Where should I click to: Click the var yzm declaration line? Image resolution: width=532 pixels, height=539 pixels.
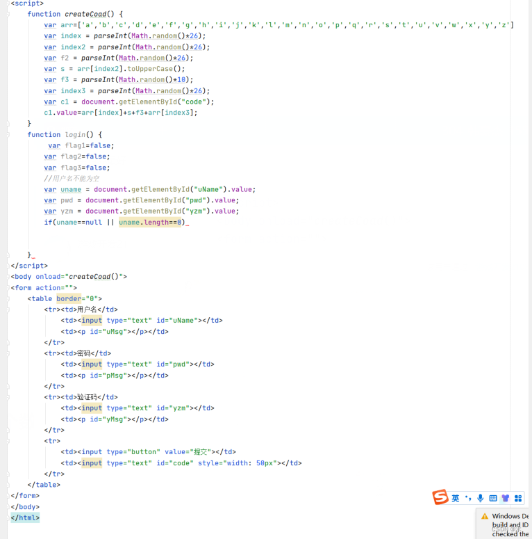tap(142, 211)
